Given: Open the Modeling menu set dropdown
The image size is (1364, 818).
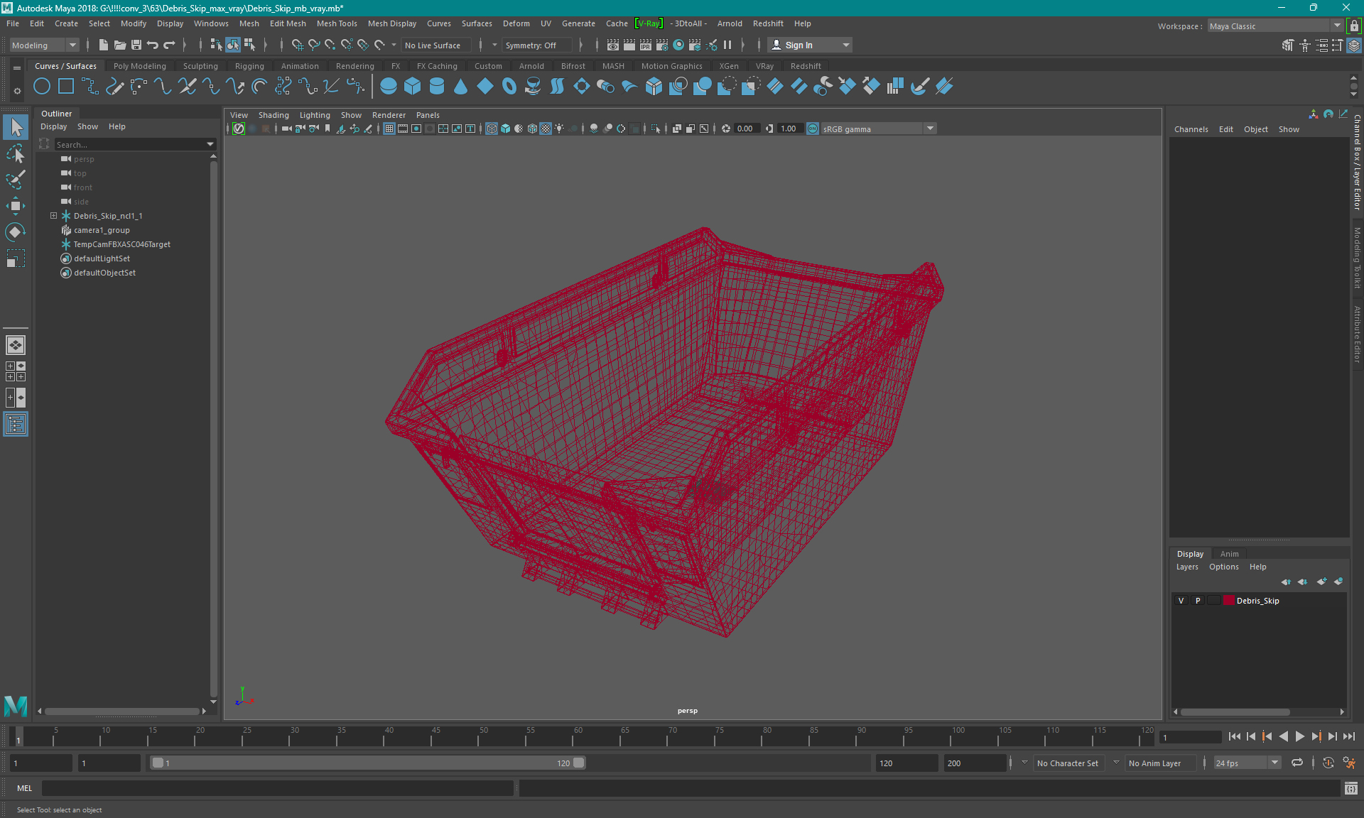Looking at the screenshot, I should click(44, 45).
